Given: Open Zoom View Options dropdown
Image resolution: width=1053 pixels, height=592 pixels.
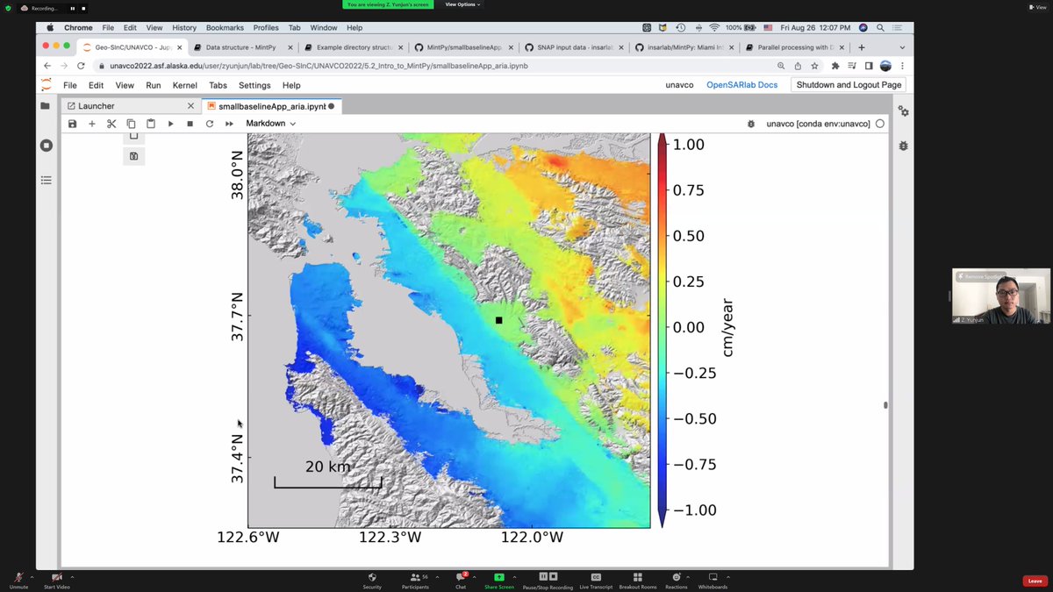Looking at the screenshot, I should pos(462,4).
